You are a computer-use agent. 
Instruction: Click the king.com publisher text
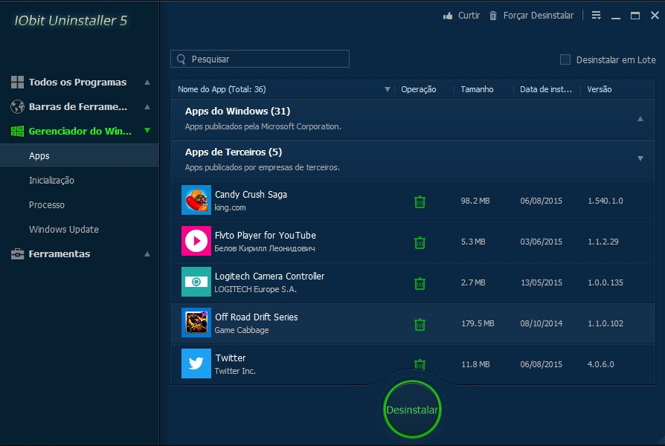[230, 207]
